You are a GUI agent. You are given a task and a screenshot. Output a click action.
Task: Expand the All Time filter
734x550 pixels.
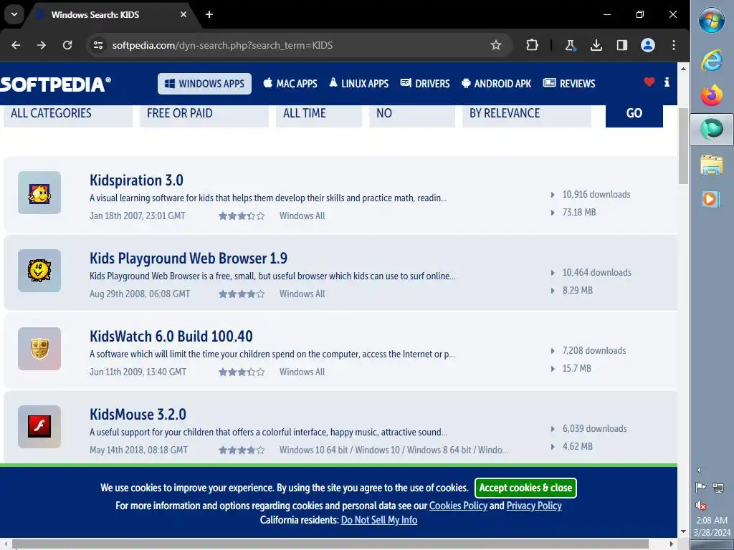[x=319, y=115]
